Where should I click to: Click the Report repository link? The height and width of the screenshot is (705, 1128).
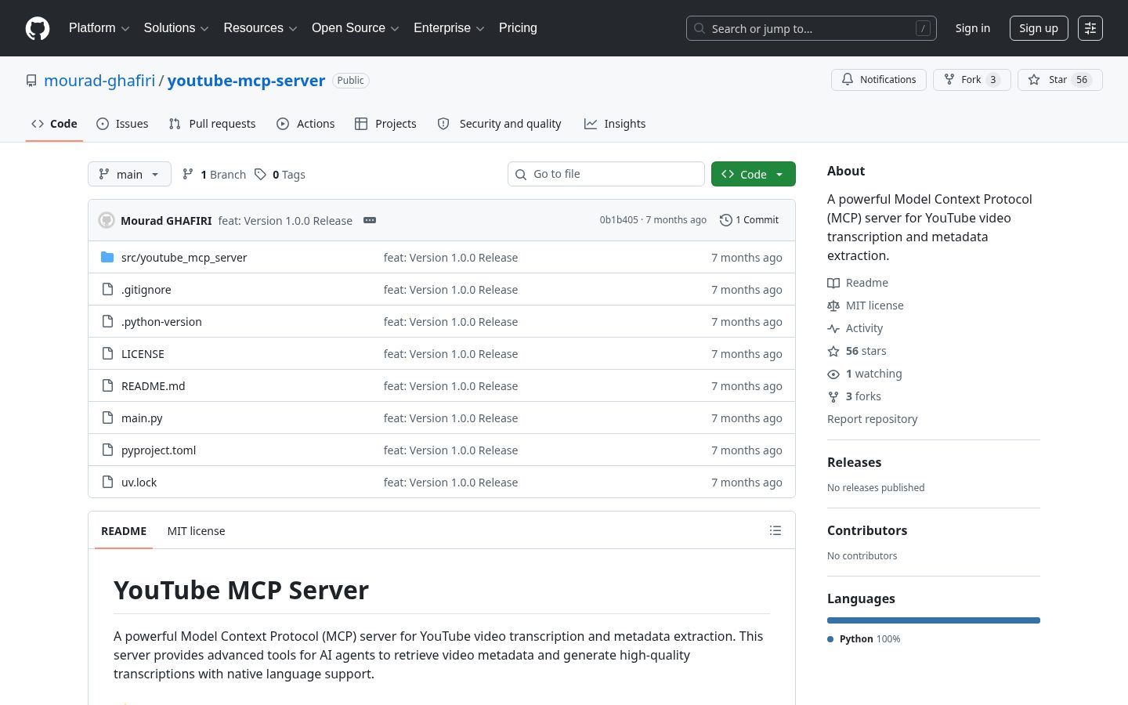tap(873, 419)
